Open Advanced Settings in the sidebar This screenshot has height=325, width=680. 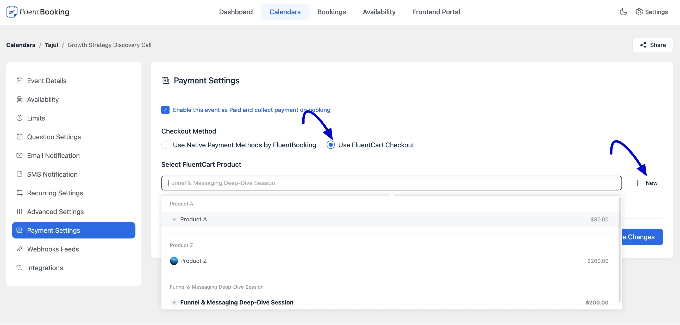(x=74, y=211)
